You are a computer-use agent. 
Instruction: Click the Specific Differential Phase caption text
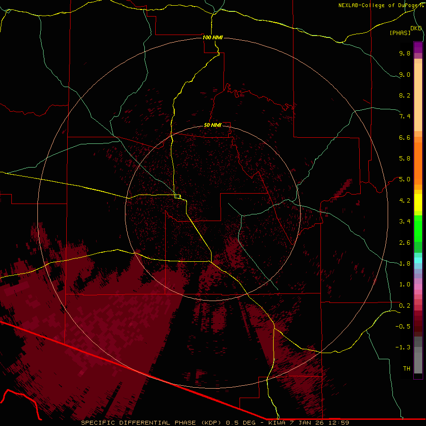click(215, 423)
